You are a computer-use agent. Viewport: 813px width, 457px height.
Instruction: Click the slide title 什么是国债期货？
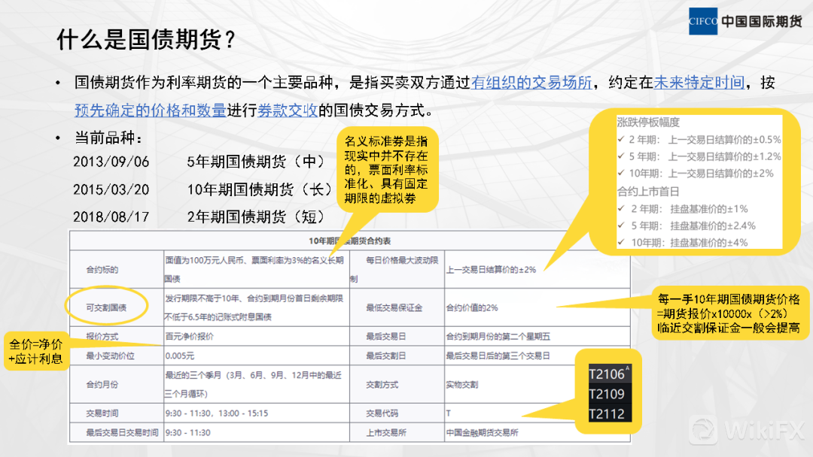(148, 40)
